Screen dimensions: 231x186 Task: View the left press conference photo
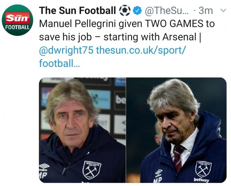(82, 130)
